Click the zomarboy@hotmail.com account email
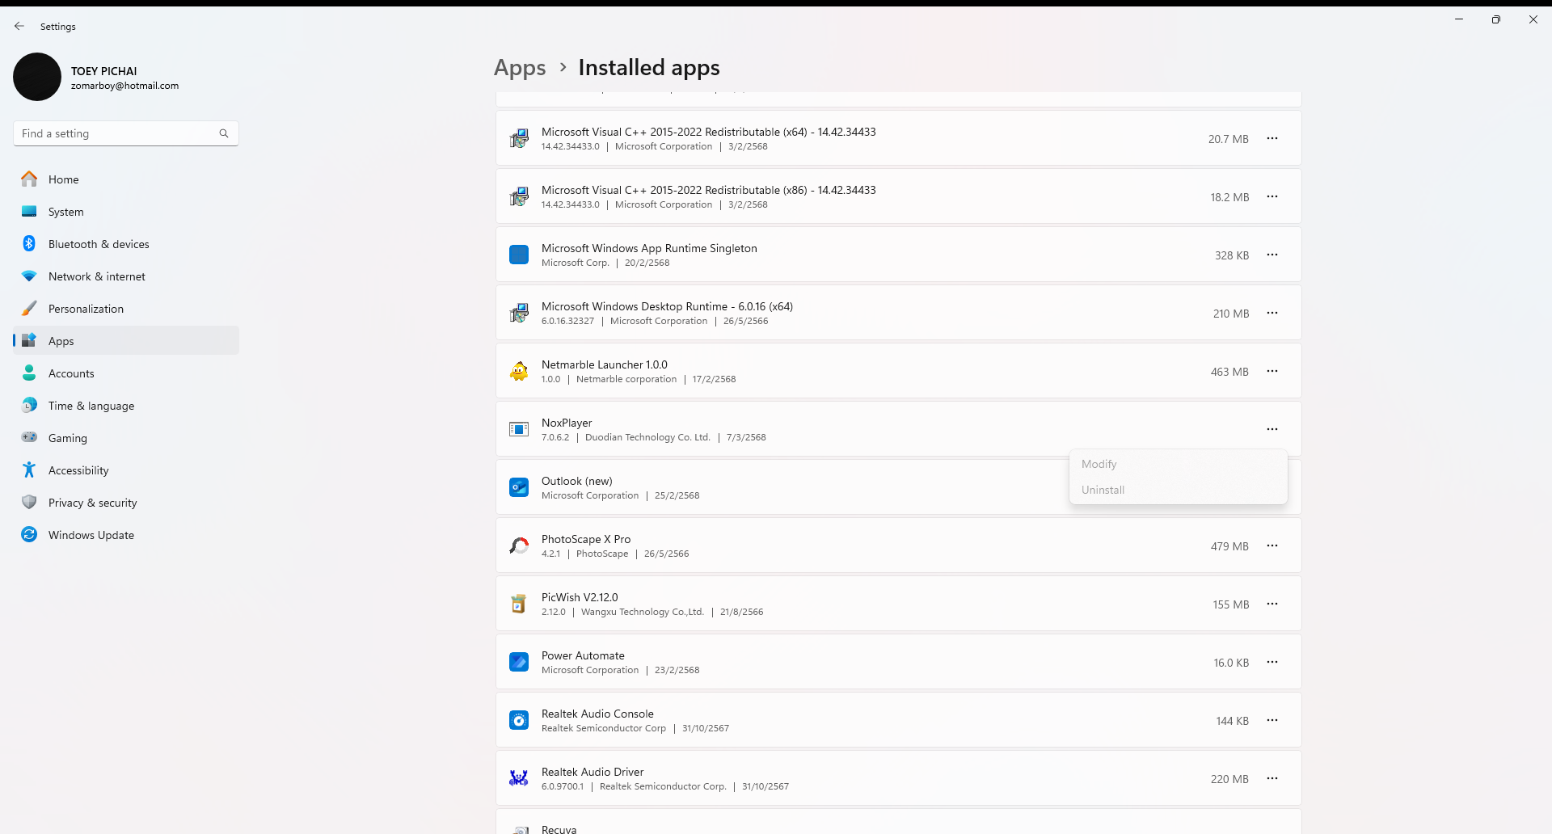Image resolution: width=1552 pixels, height=834 pixels. [124, 86]
